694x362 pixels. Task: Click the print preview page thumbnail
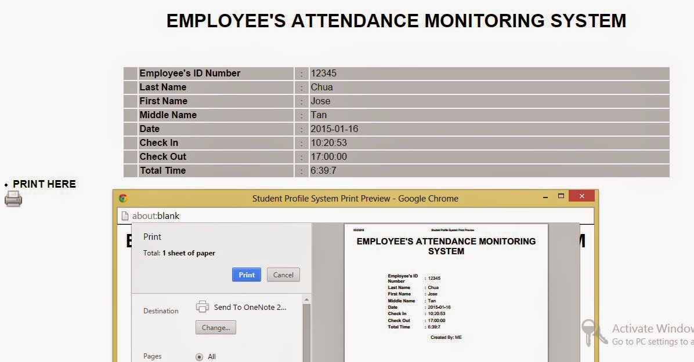pos(446,293)
